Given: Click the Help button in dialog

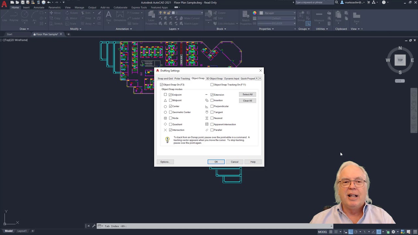Looking at the screenshot, I should click(253, 162).
